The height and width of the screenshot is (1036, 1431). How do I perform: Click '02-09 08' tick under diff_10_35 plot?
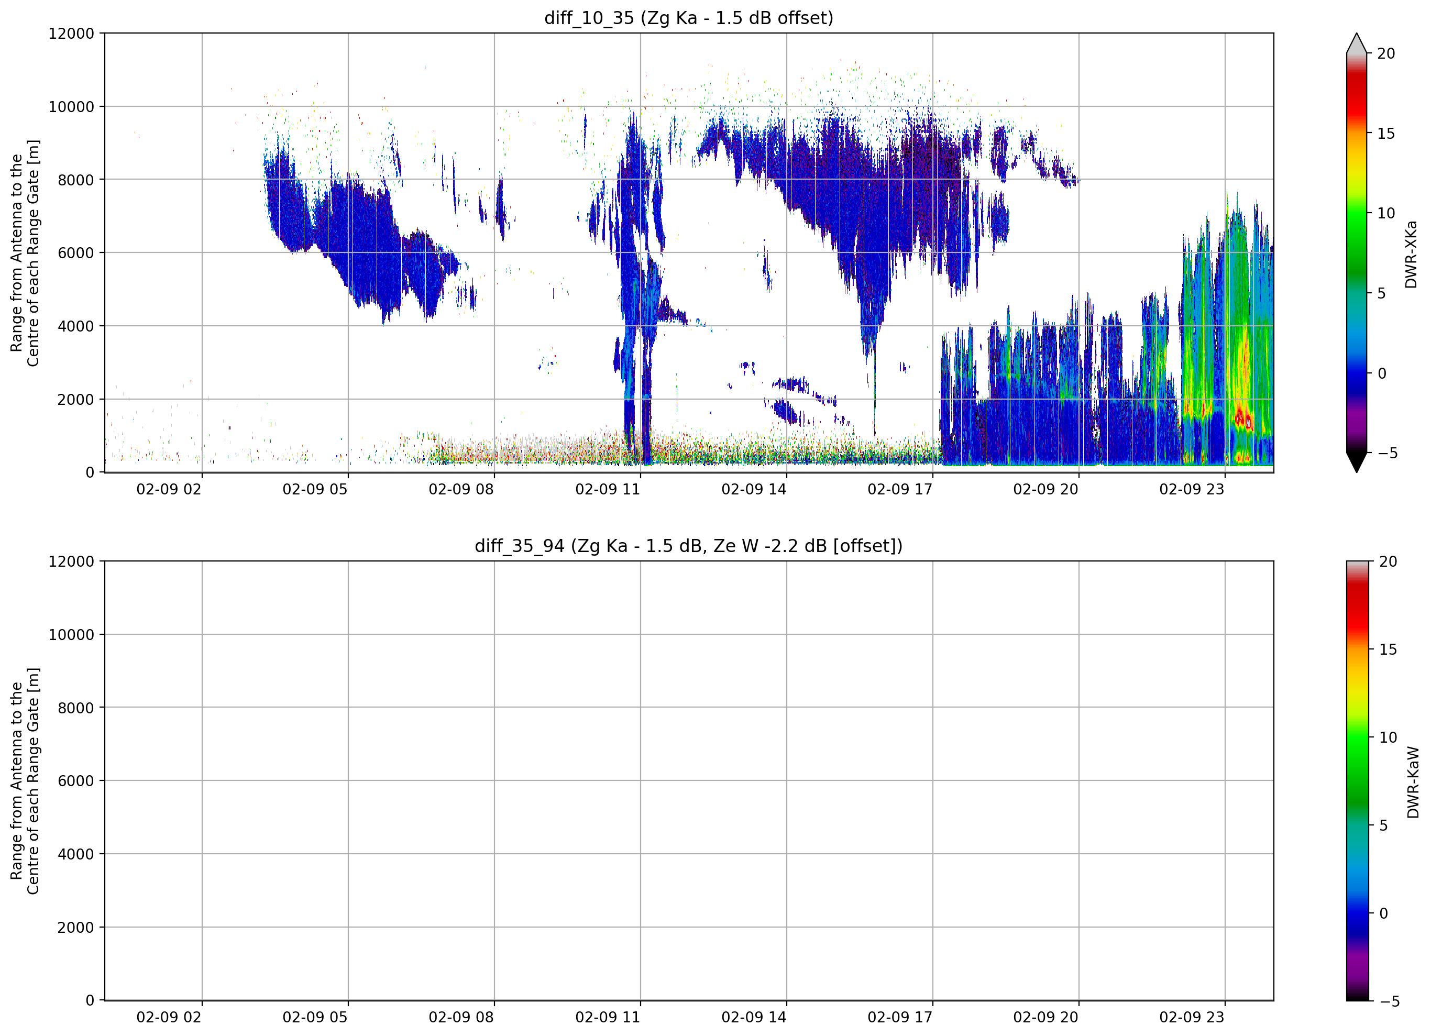click(461, 490)
